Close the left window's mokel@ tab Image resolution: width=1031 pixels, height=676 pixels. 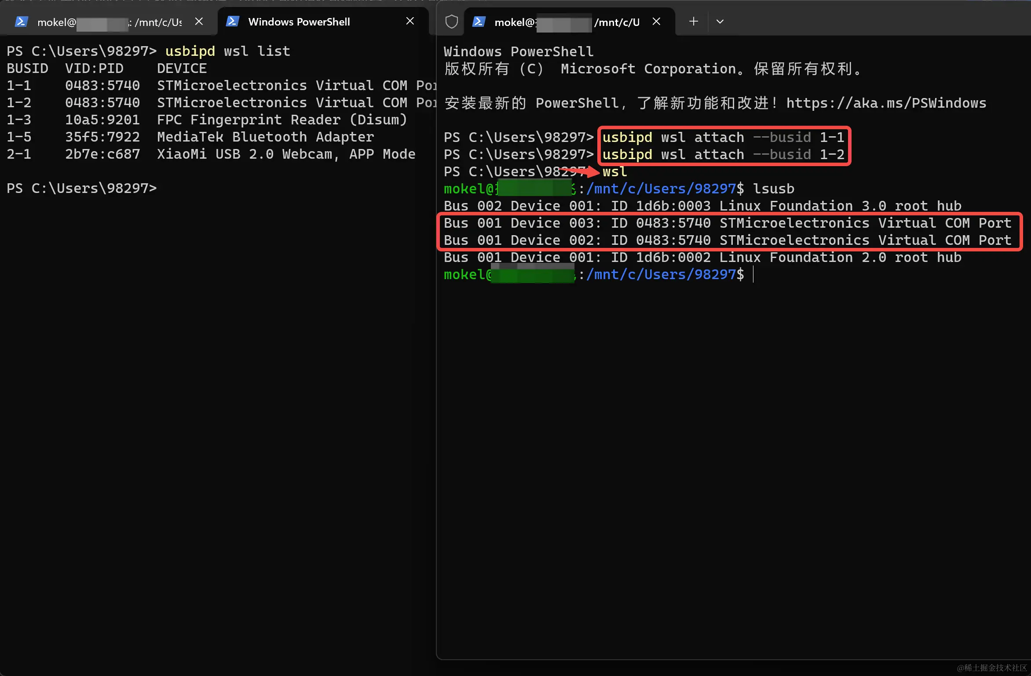199,22
